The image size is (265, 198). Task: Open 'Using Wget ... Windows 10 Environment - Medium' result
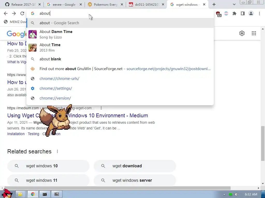click(78, 115)
